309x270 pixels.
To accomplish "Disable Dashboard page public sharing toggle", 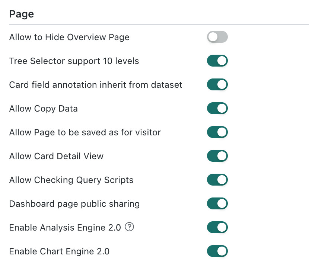I will pyautogui.click(x=217, y=203).
